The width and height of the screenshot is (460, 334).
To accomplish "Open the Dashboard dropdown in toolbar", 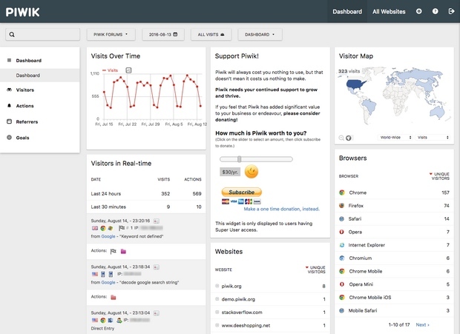I will (x=260, y=35).
